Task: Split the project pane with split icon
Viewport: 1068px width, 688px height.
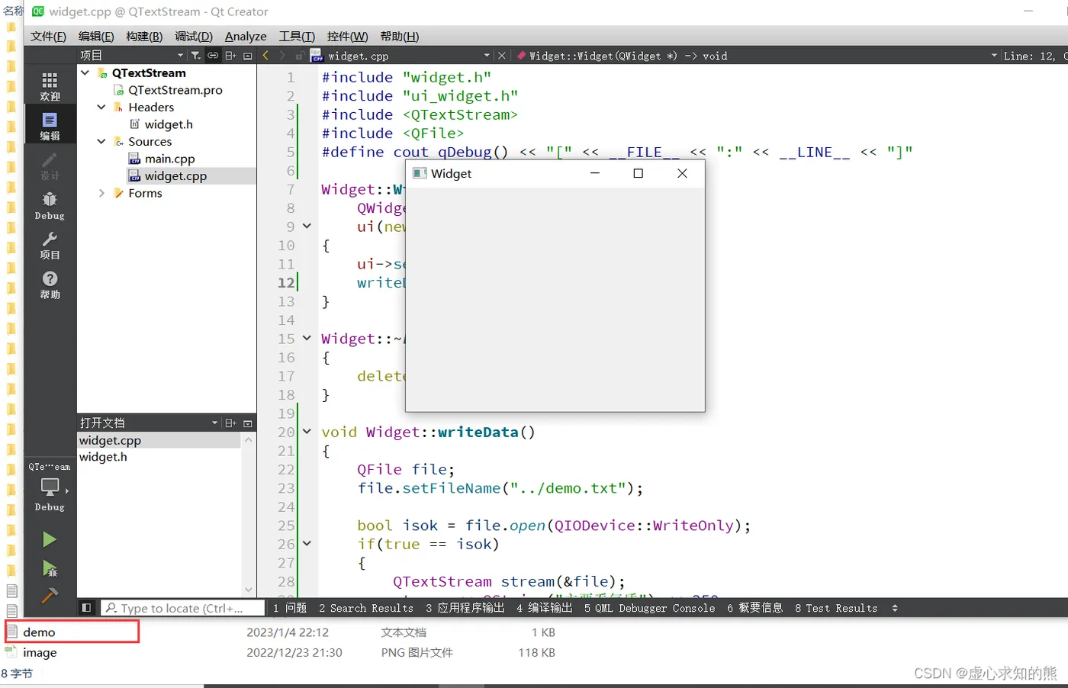Action: coord(230,56)
